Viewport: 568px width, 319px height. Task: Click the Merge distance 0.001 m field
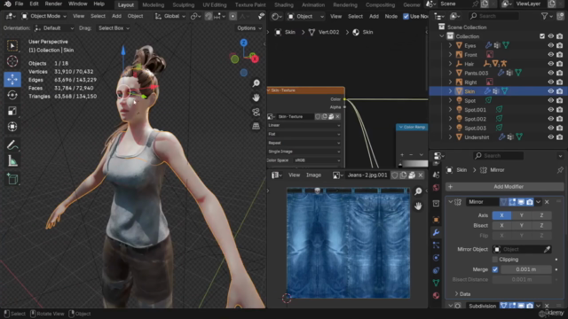(526, 269)
